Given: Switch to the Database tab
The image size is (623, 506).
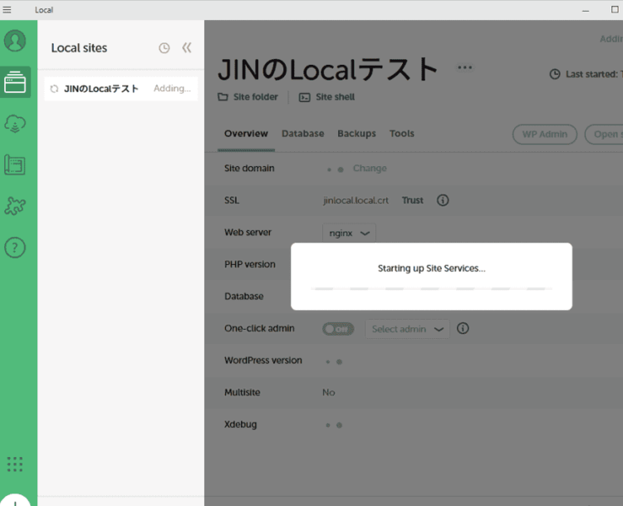Looking at the screenshot, I should pyautogui.click(x=302, y=134).
